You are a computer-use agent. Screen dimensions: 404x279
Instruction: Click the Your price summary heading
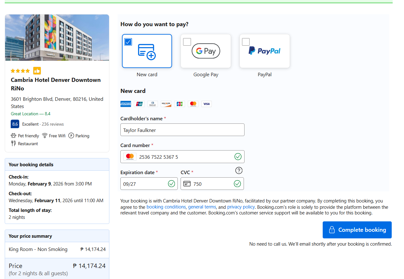tap(30, 236)
